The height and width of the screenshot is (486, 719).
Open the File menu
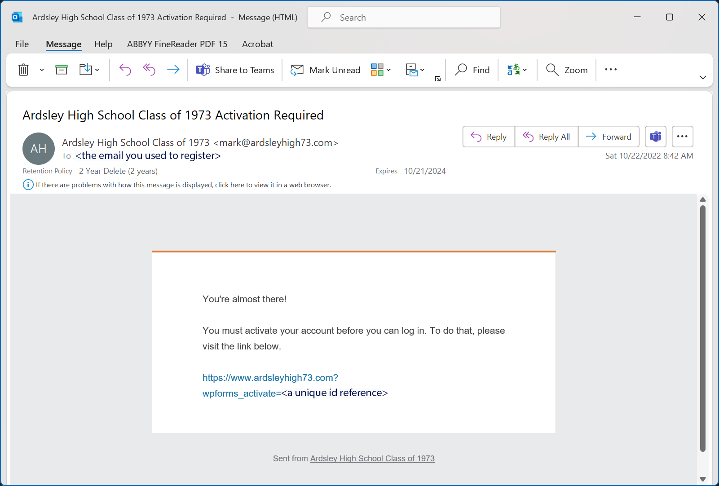click(x=22, y=44)
